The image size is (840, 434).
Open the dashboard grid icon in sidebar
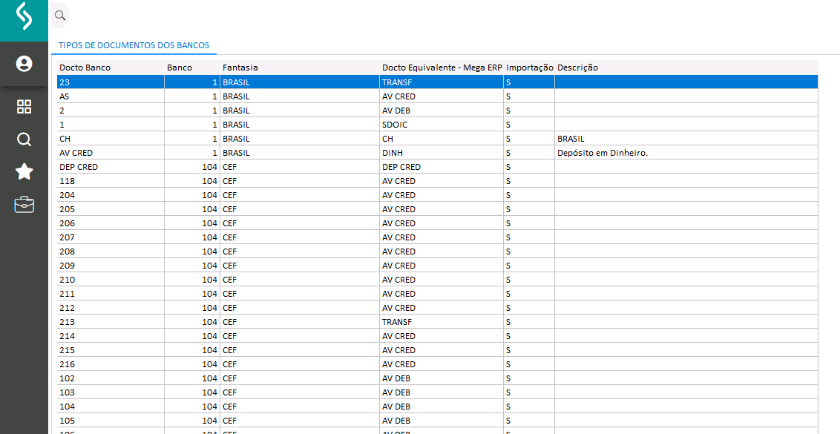24,107
